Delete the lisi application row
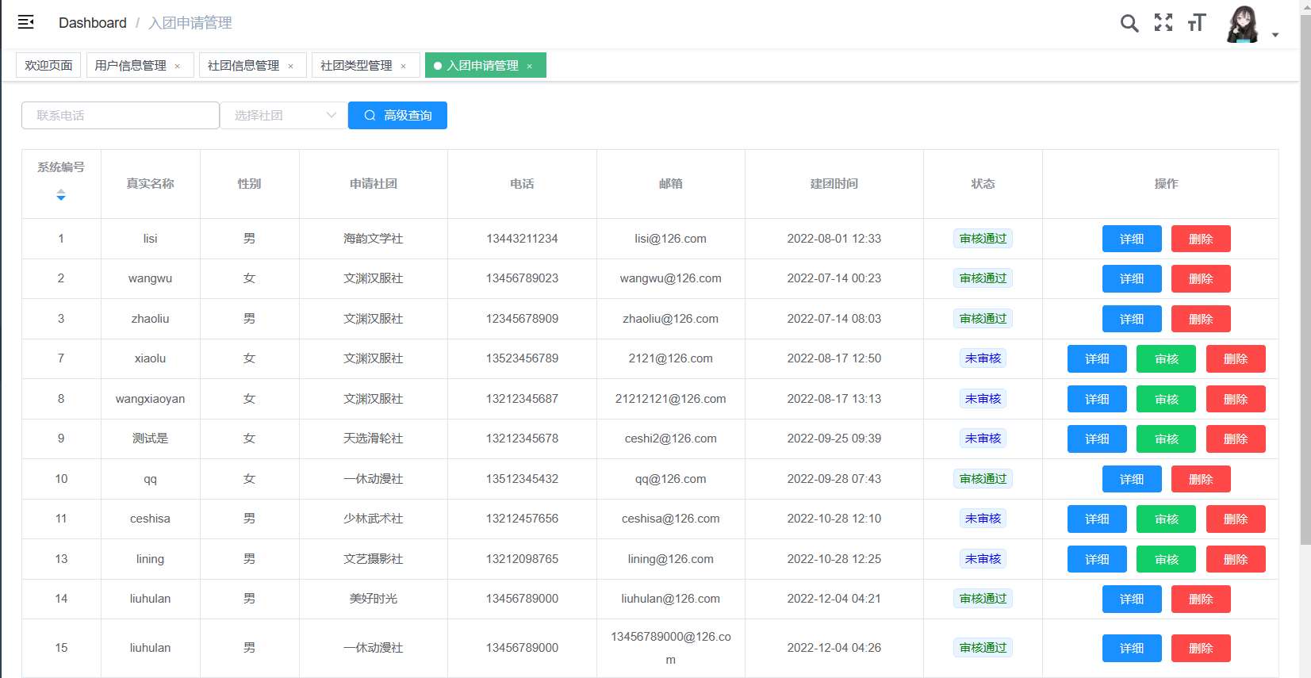Image resolution: width=1311 pixels, height=678 pixels. (1200, 239)
